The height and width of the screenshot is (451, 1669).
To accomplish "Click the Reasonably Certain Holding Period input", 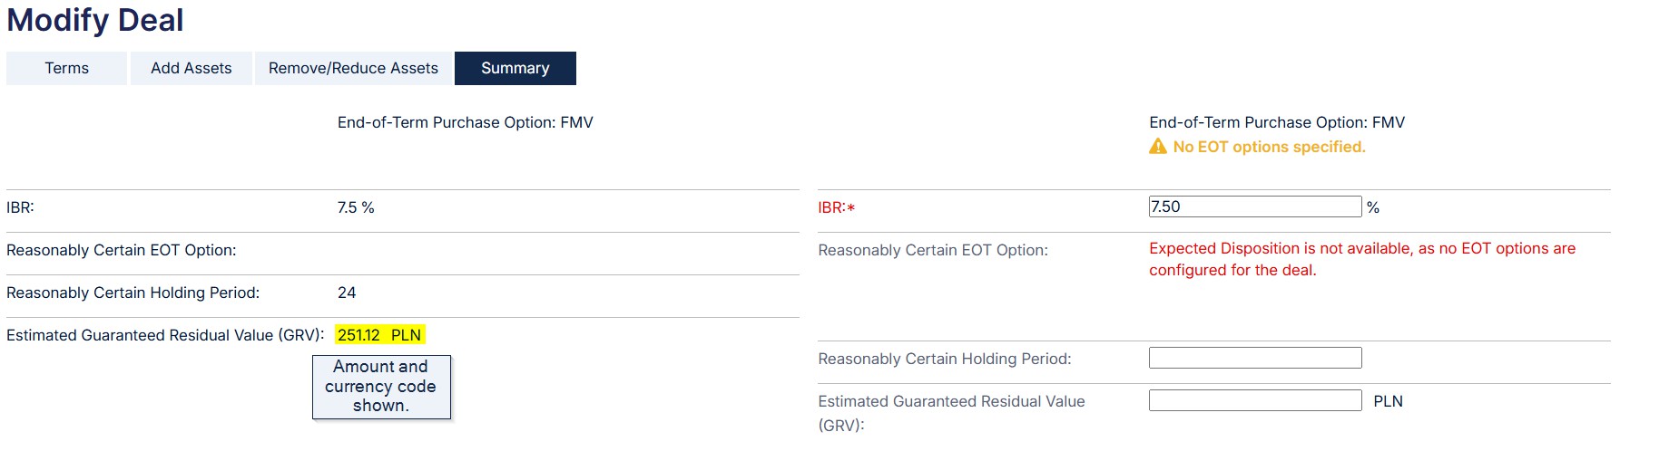I will pos(1255,358).
